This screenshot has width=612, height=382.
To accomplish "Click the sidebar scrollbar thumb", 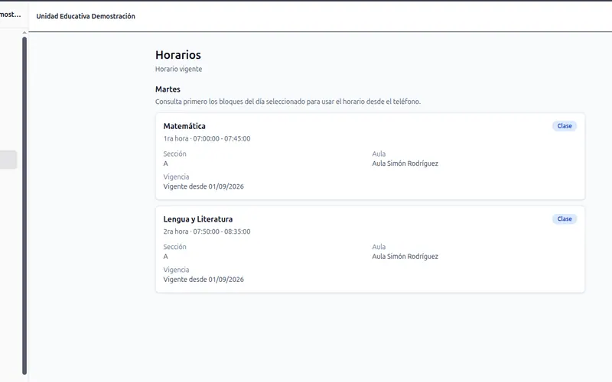I will (24, 206).
